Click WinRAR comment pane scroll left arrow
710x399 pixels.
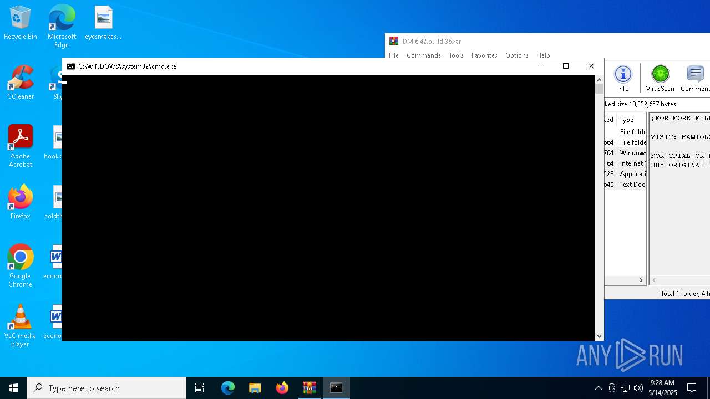tap(654, 280)
